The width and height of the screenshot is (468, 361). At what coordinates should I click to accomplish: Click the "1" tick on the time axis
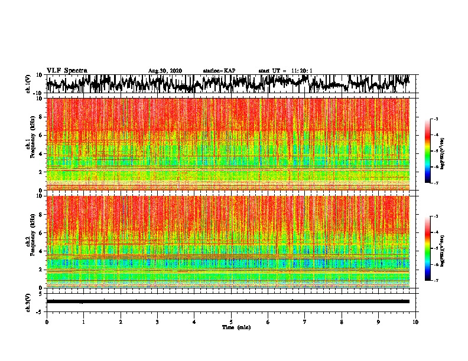(x=83, y=322)
